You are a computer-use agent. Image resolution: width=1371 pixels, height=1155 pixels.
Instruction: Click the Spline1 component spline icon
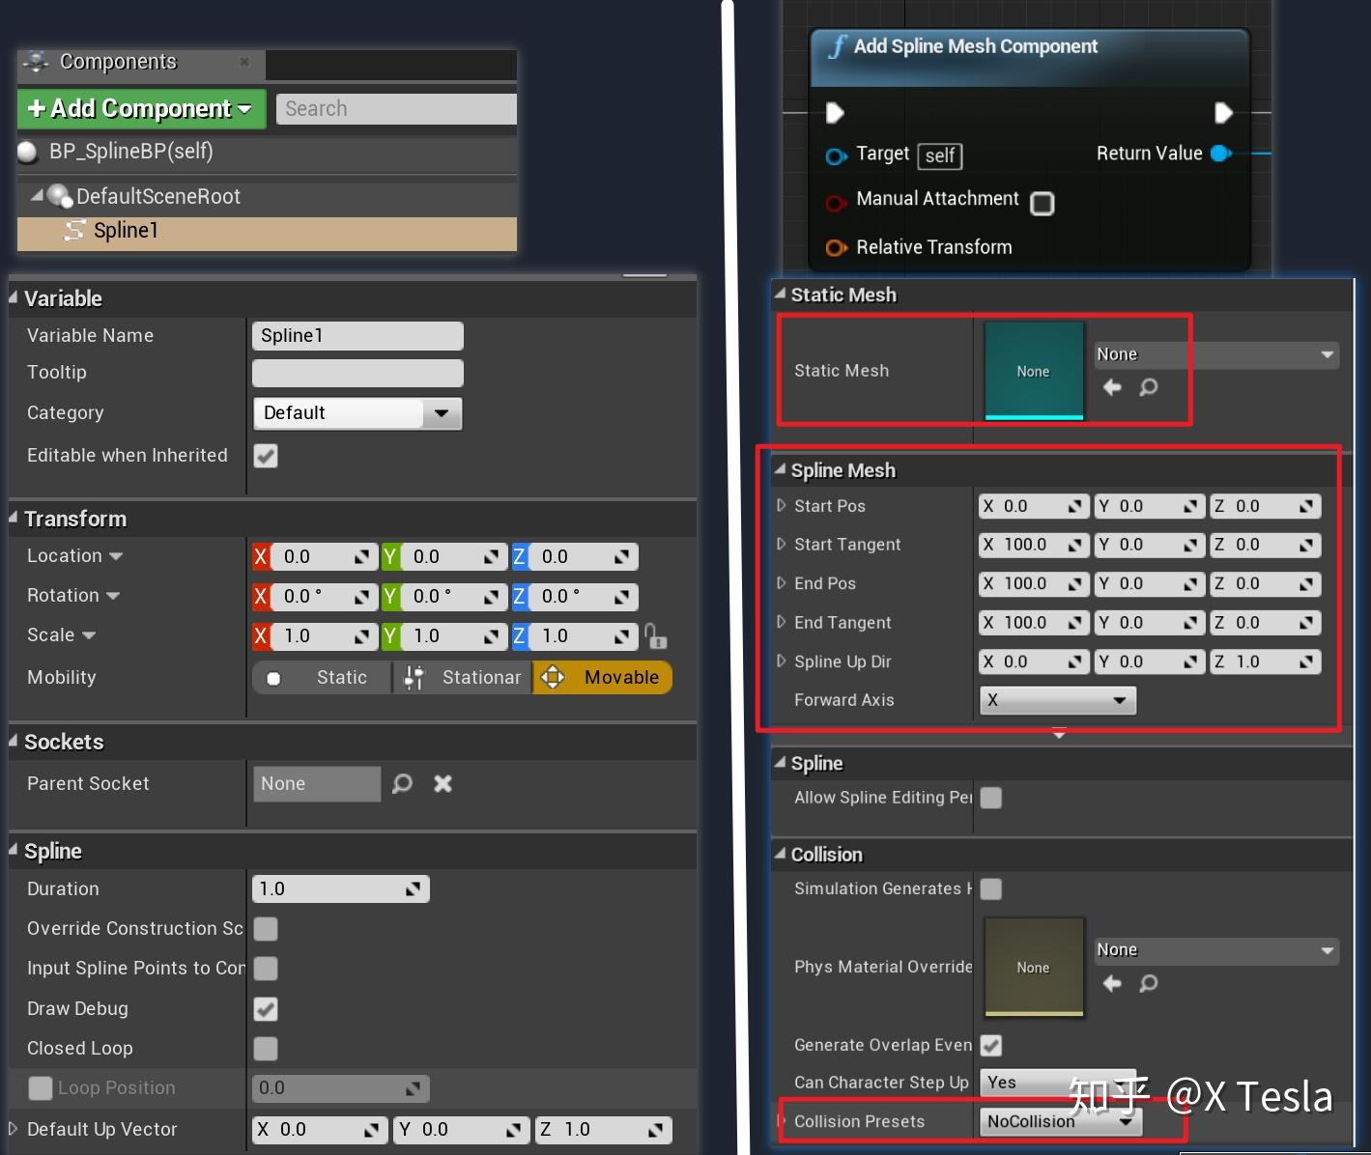point(75,231)
